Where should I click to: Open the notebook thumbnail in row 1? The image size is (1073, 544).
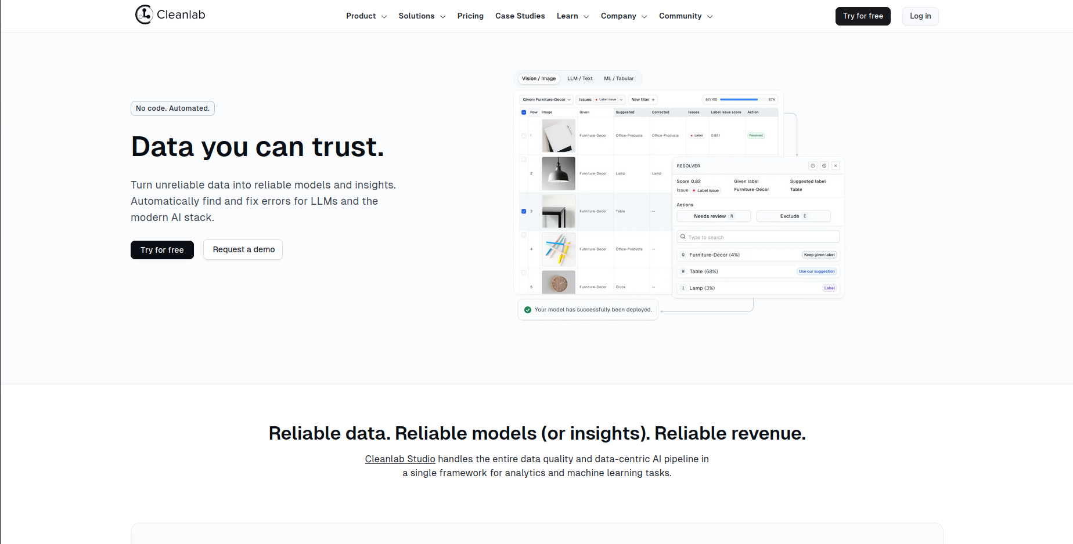tap(559, 136)
